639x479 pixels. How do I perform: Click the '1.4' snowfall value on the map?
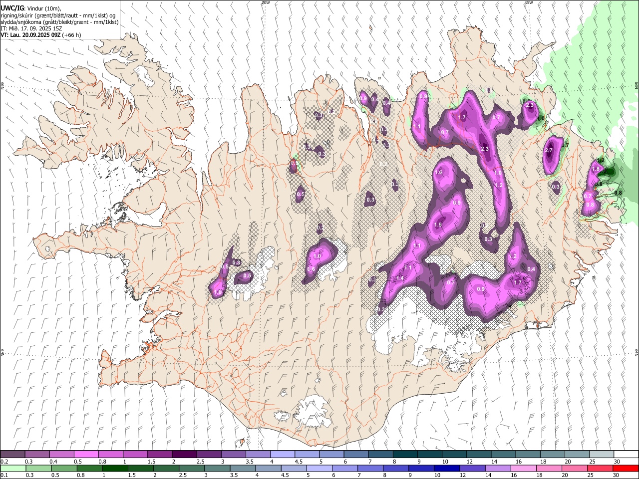click(x=399, y=278)
